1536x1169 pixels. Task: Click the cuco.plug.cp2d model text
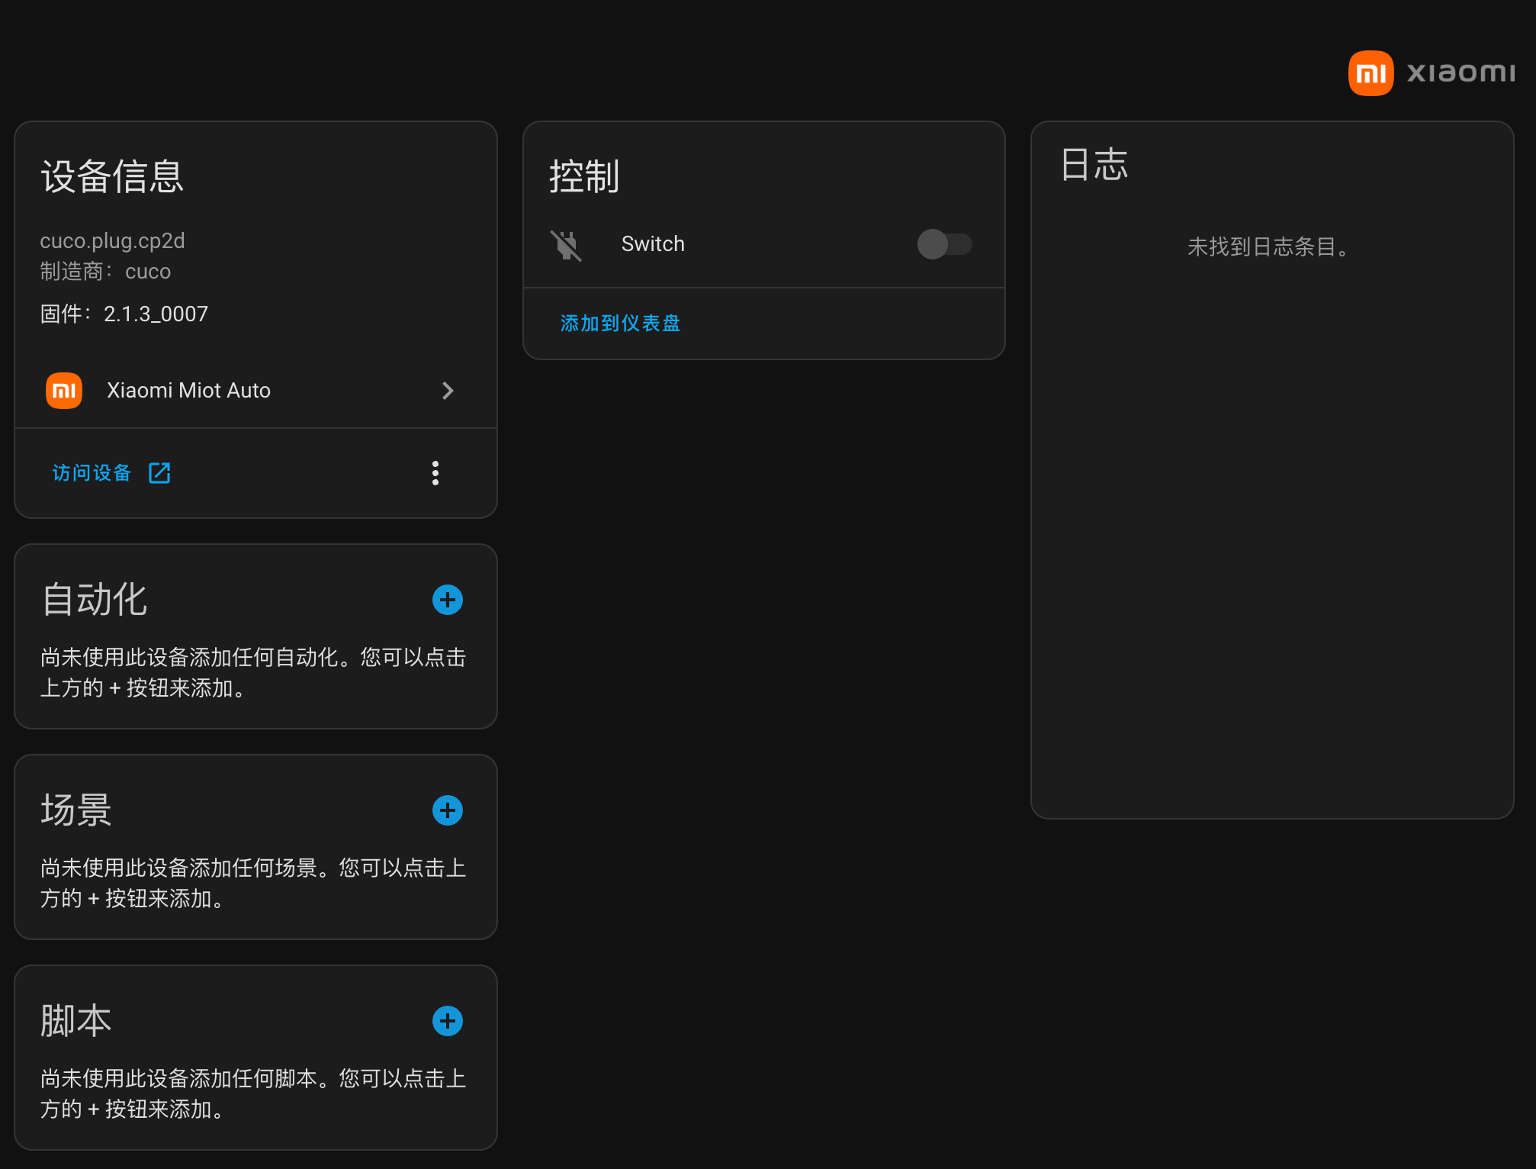click(112, 241)
